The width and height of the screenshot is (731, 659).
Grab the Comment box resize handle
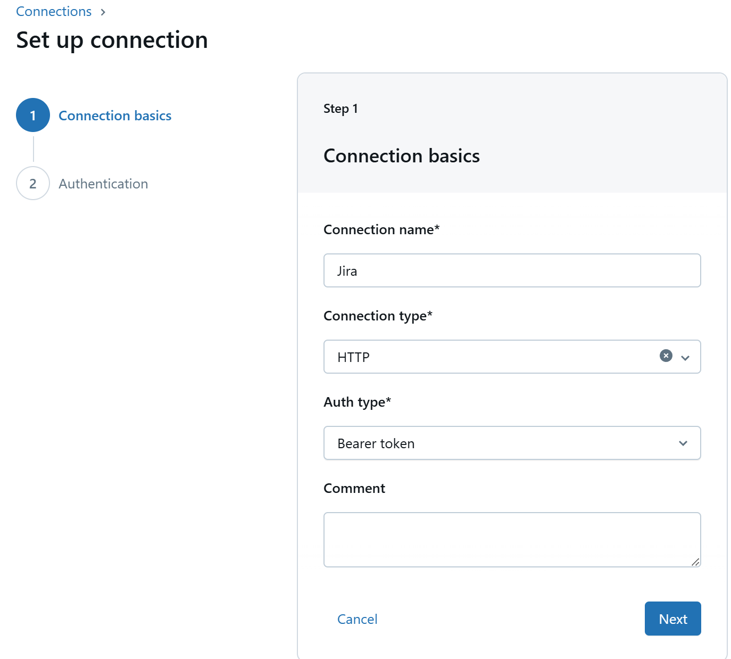click(695, 562)
